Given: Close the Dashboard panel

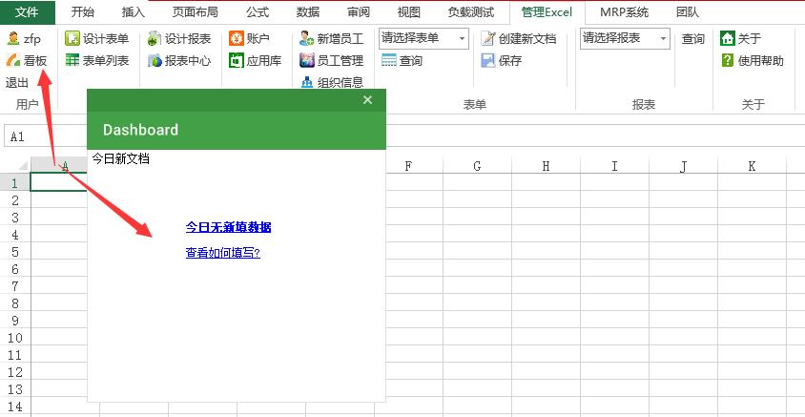Looking at the screenshot, I should 368,100.
